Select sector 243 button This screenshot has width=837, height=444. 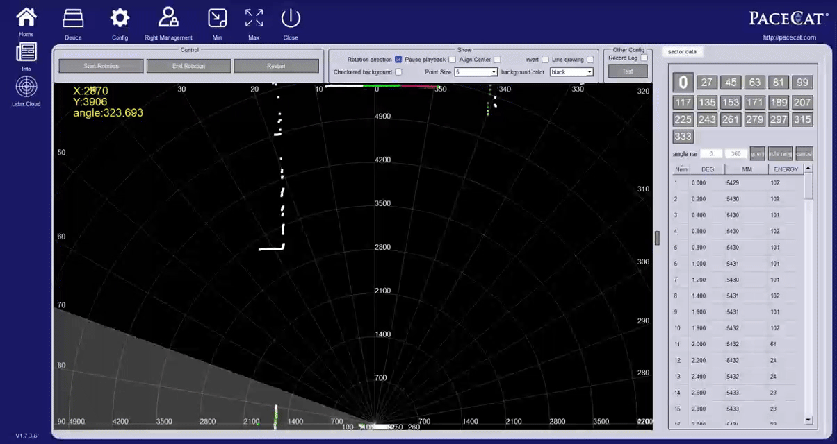[707, 119]
